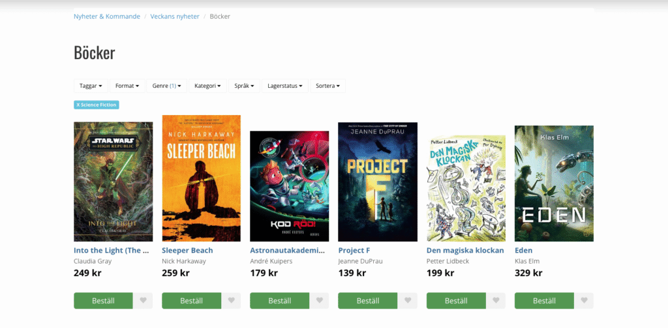Screen dimensions: 668x328
Task: Open Veckans nyheter breadcrumb link
Action: [175, 16]
